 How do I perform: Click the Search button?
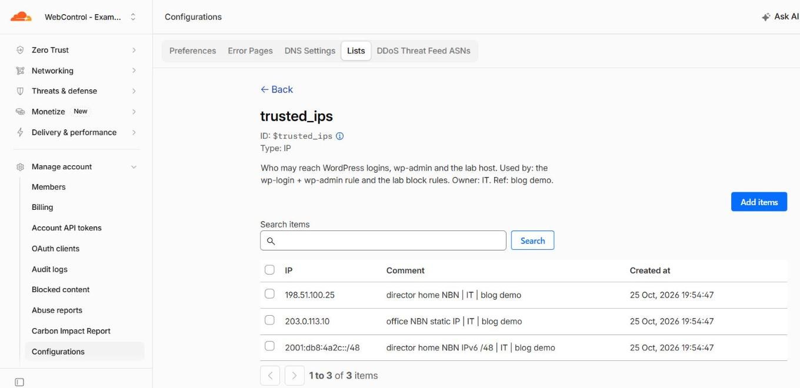click(532, 240)
